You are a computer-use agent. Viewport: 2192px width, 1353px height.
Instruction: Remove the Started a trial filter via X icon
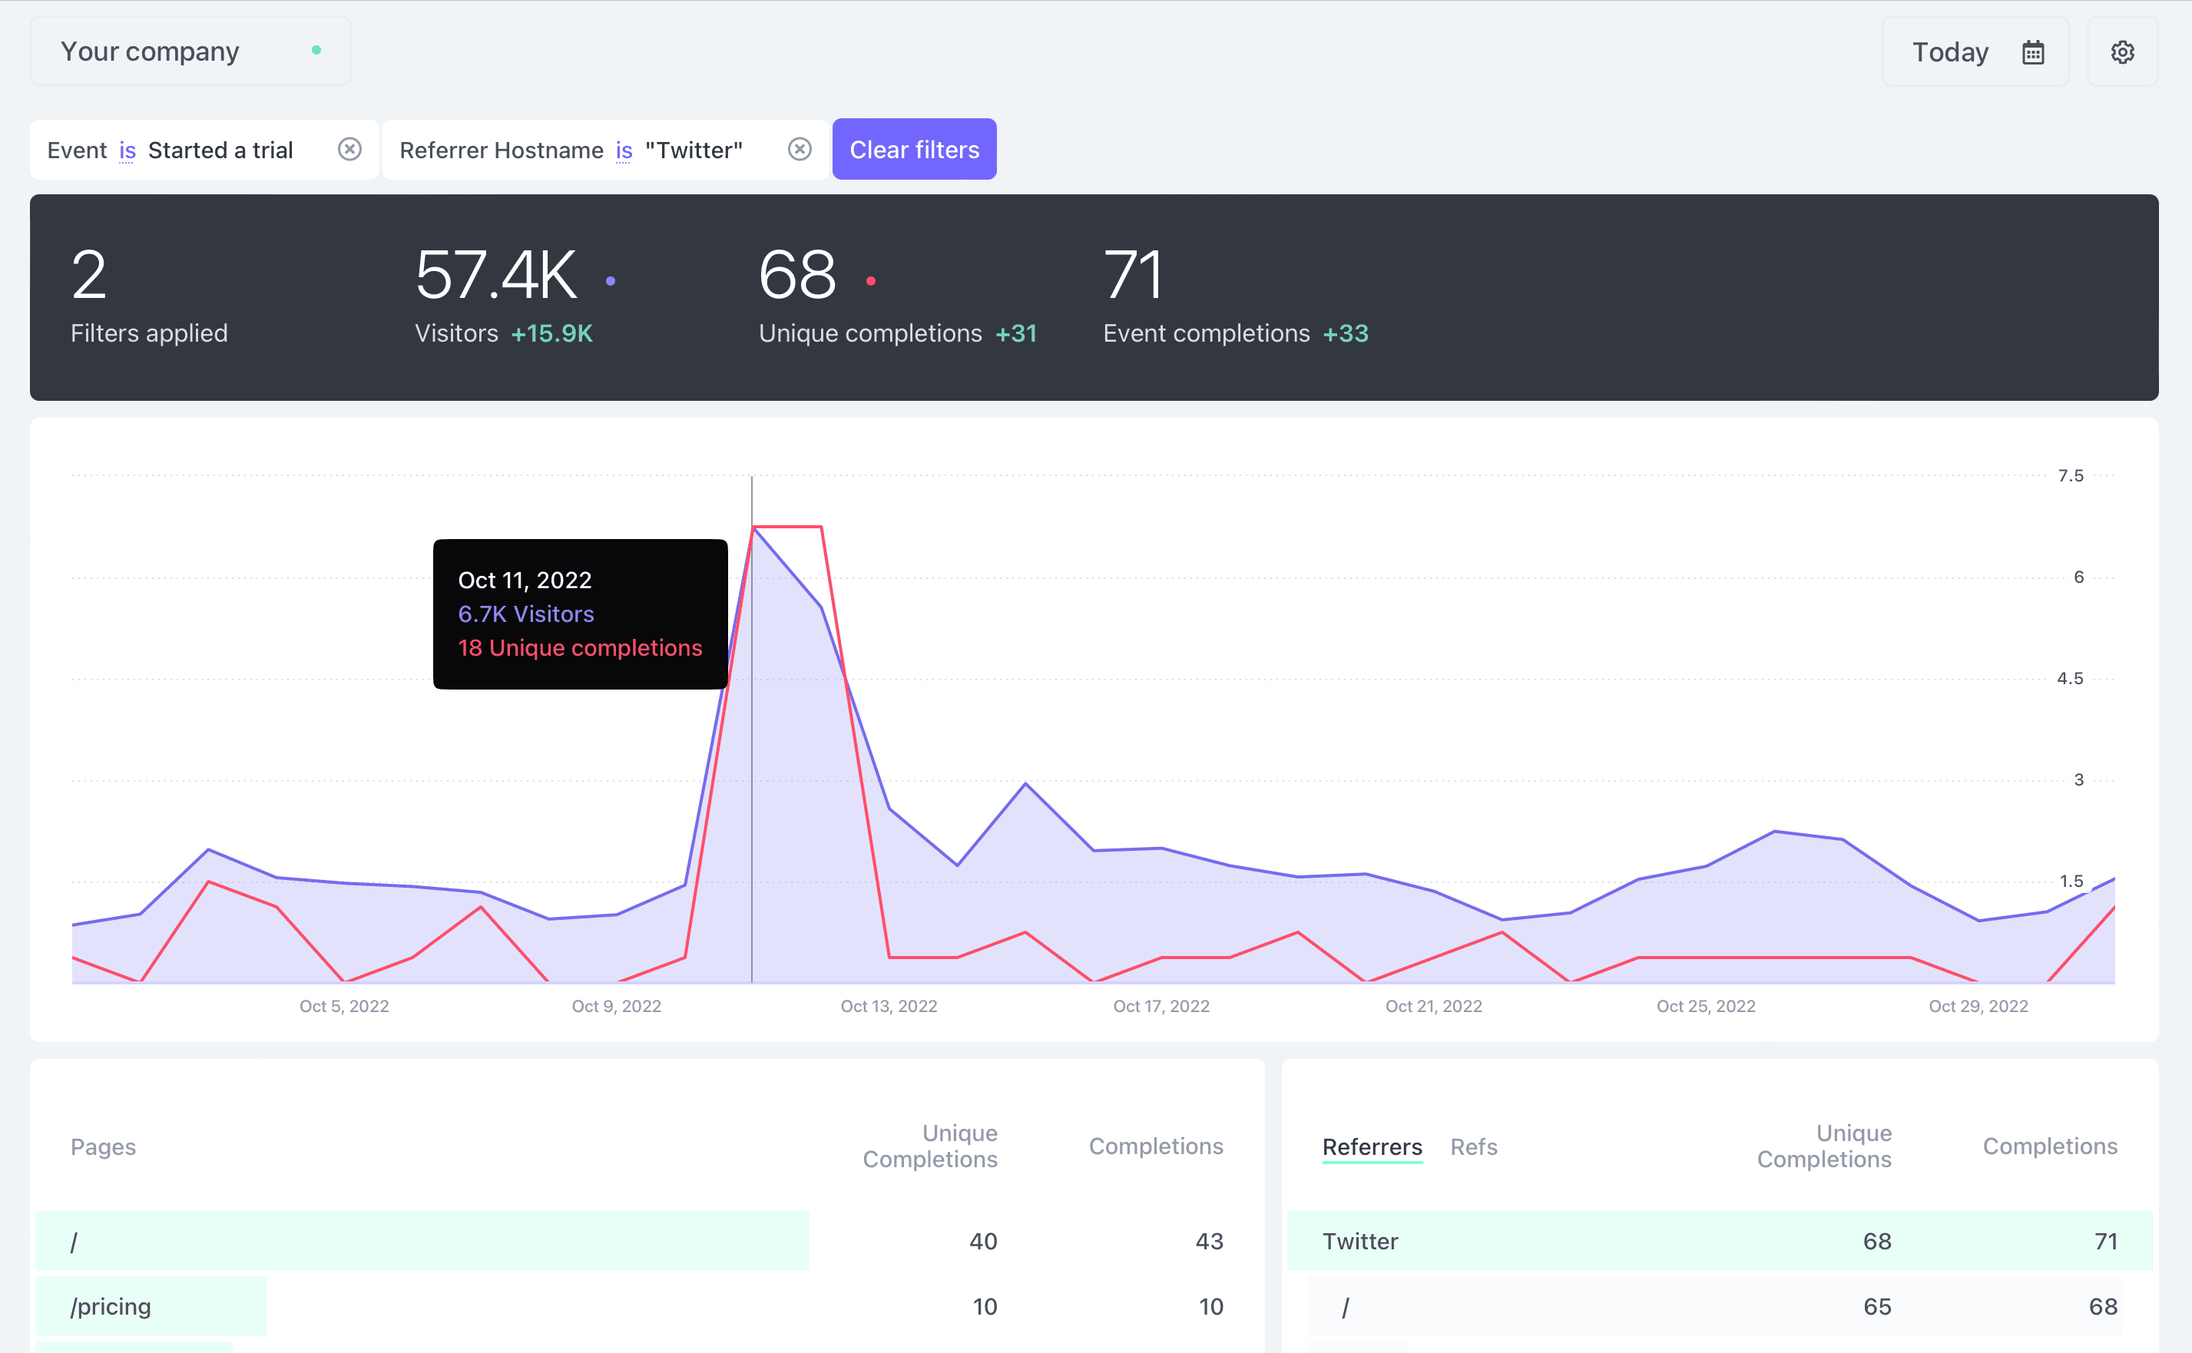pyautogui.click(x=349, y=148)
